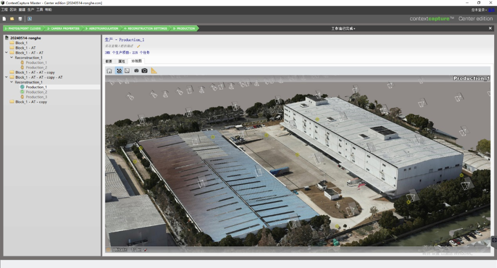
Task: Toggle the checkerboard display mode icon
Action: tap(119, 71)
